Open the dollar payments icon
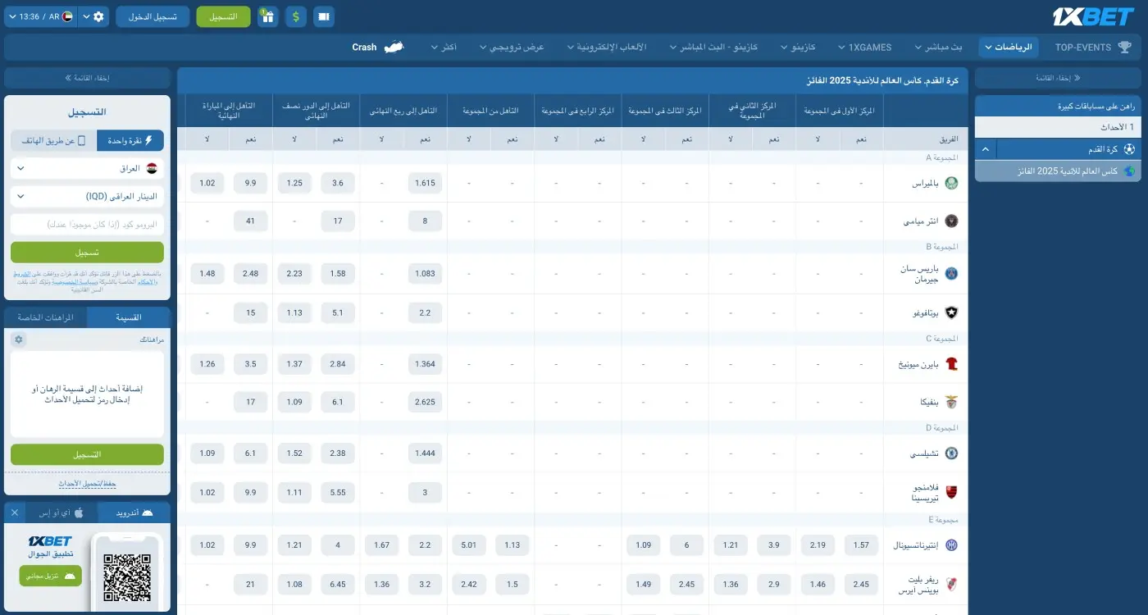Image resolution: width=1148 pixels, height=615 pixels. click(x=296, y=16)
